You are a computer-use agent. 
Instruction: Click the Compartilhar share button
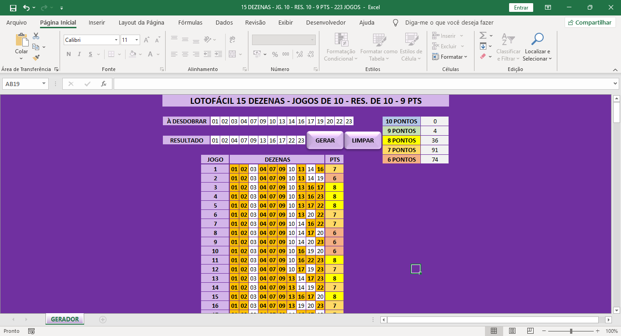point(590,22)
